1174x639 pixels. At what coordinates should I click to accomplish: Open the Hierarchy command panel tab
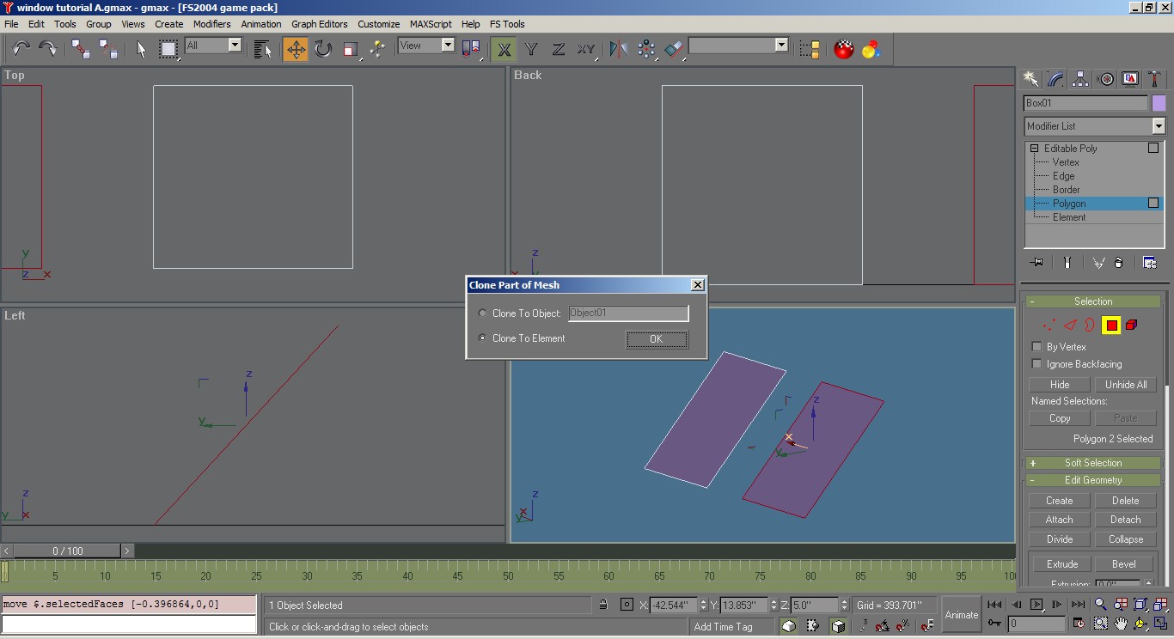(1080, 79)
